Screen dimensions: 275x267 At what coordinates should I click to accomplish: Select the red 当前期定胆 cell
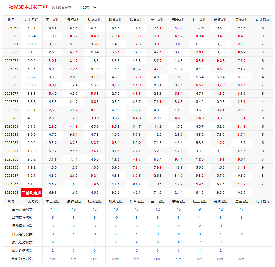coord(31,192)
